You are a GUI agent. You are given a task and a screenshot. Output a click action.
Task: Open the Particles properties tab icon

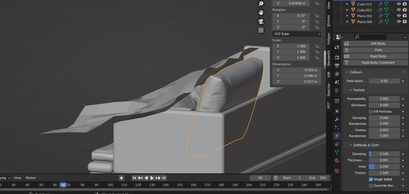tap(337, 128)
